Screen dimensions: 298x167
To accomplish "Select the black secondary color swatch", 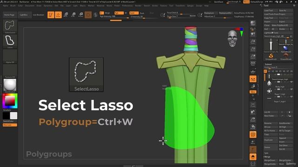I will pos(6,116).
